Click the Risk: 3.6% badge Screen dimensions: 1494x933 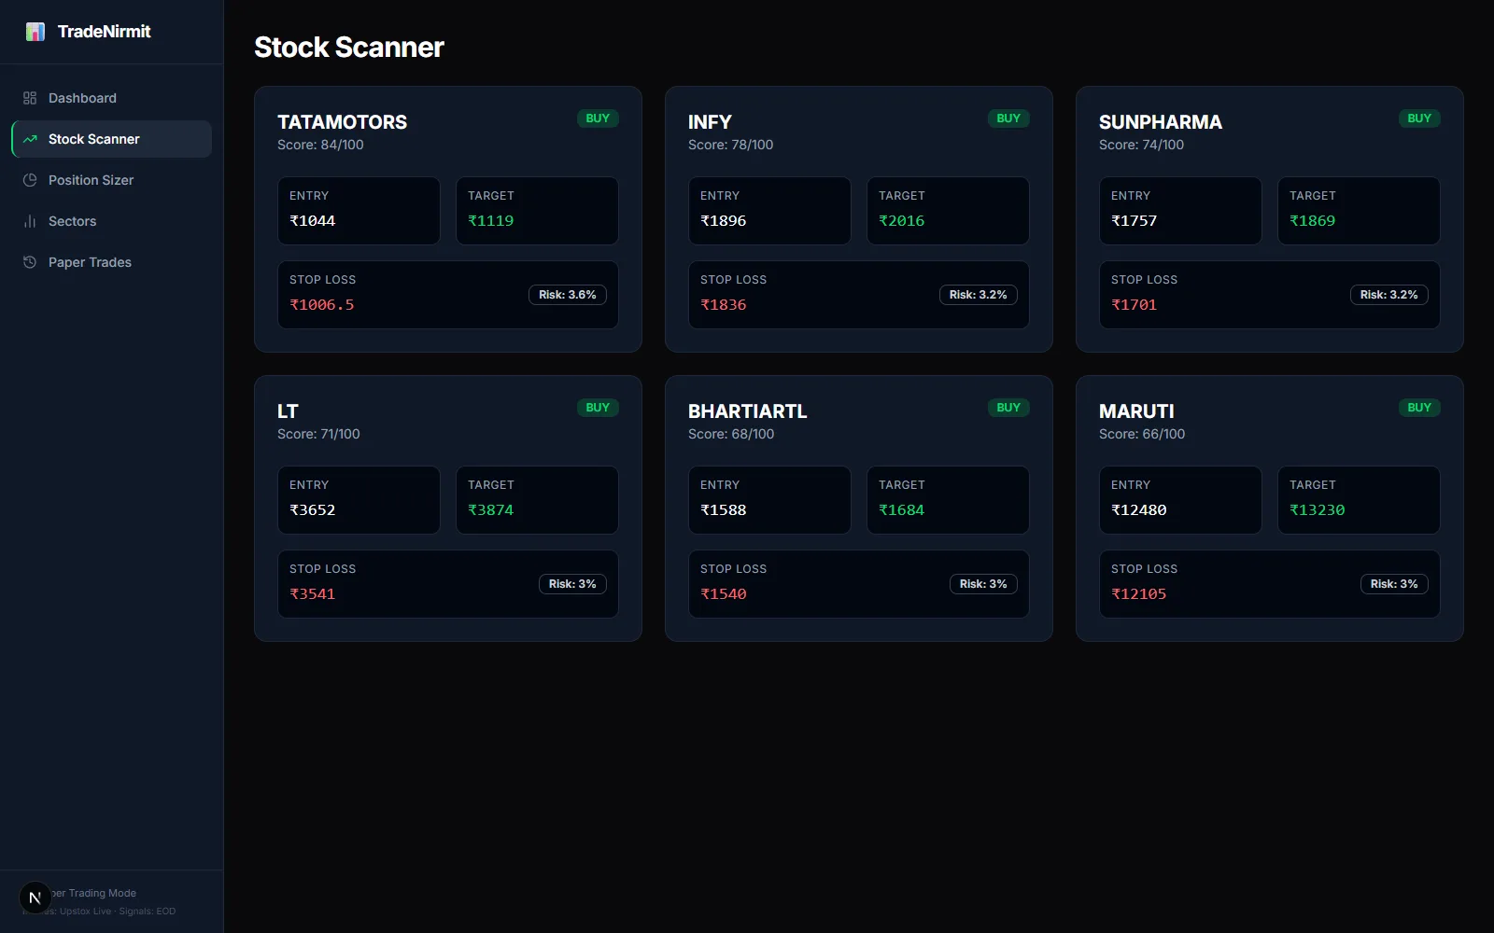pyautogui.click(x=568, y=295)
